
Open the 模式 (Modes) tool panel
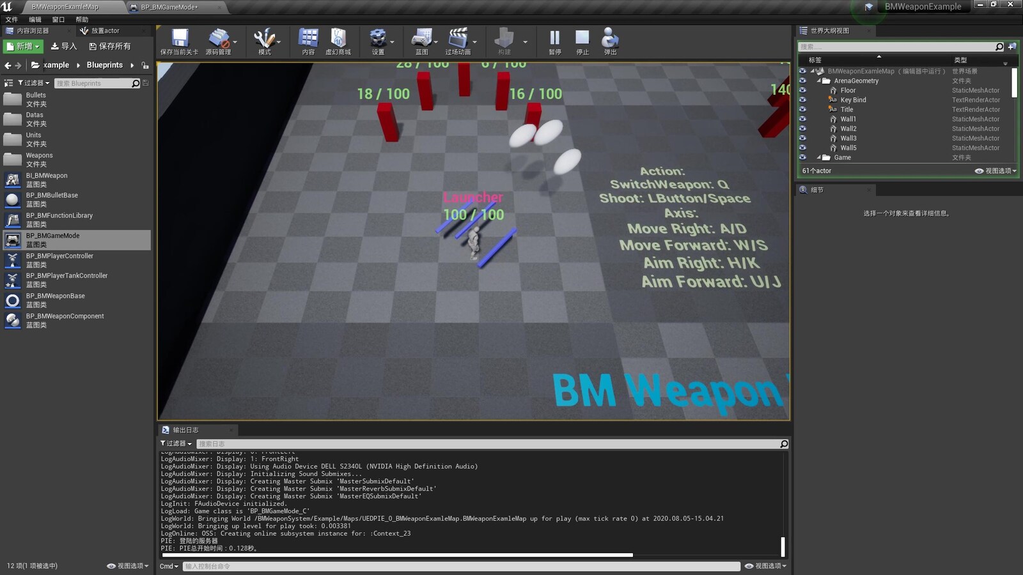click(x=264, y=40)
